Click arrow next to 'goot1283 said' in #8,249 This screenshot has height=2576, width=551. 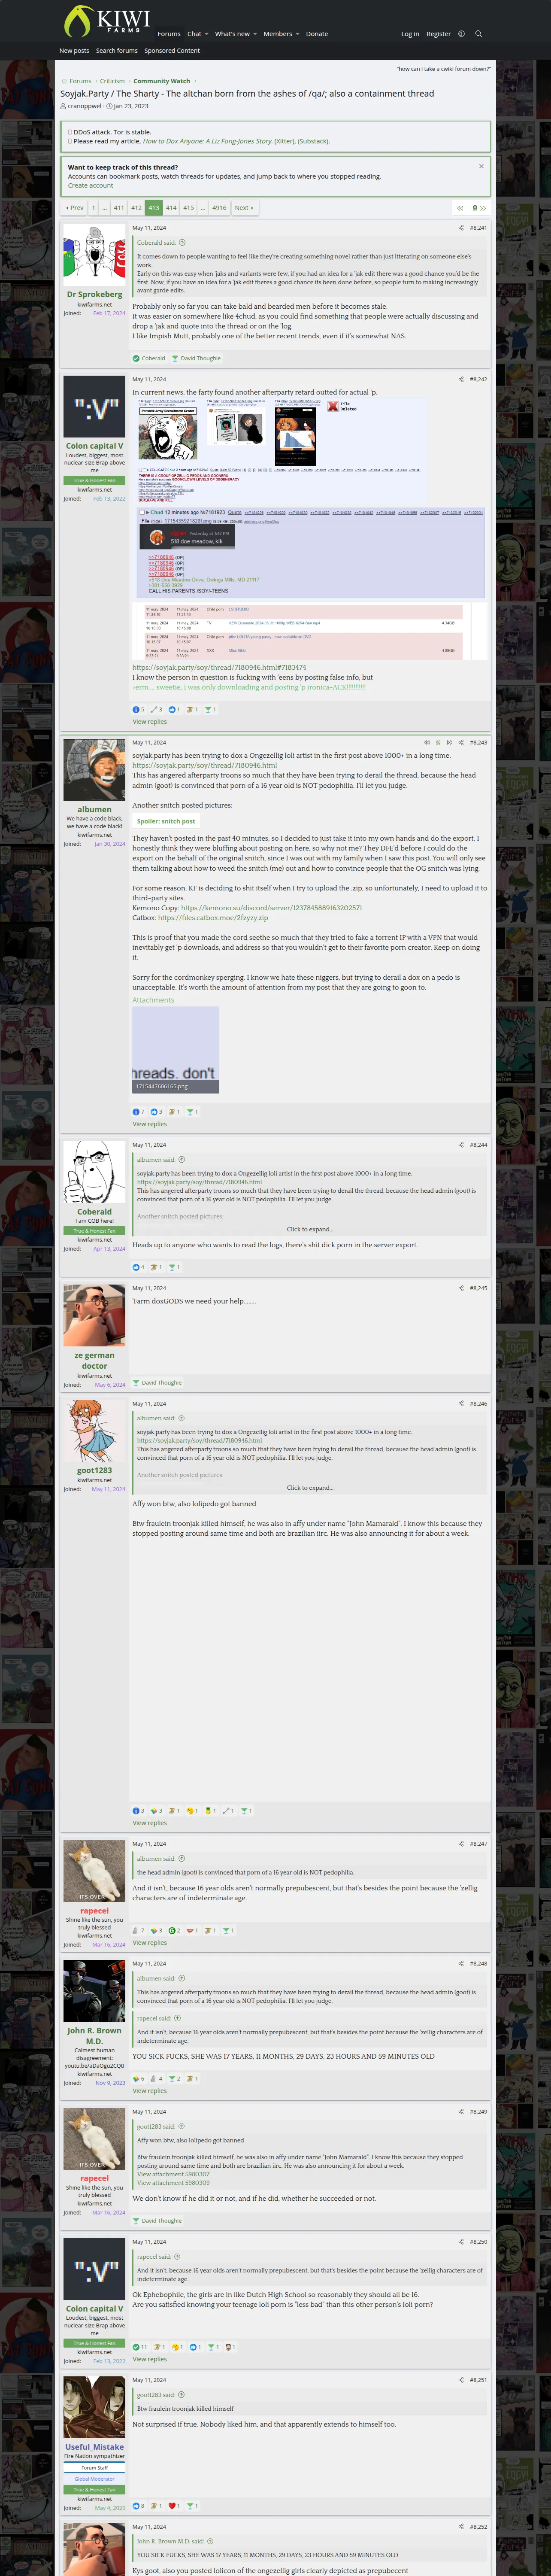(181, 2126)
